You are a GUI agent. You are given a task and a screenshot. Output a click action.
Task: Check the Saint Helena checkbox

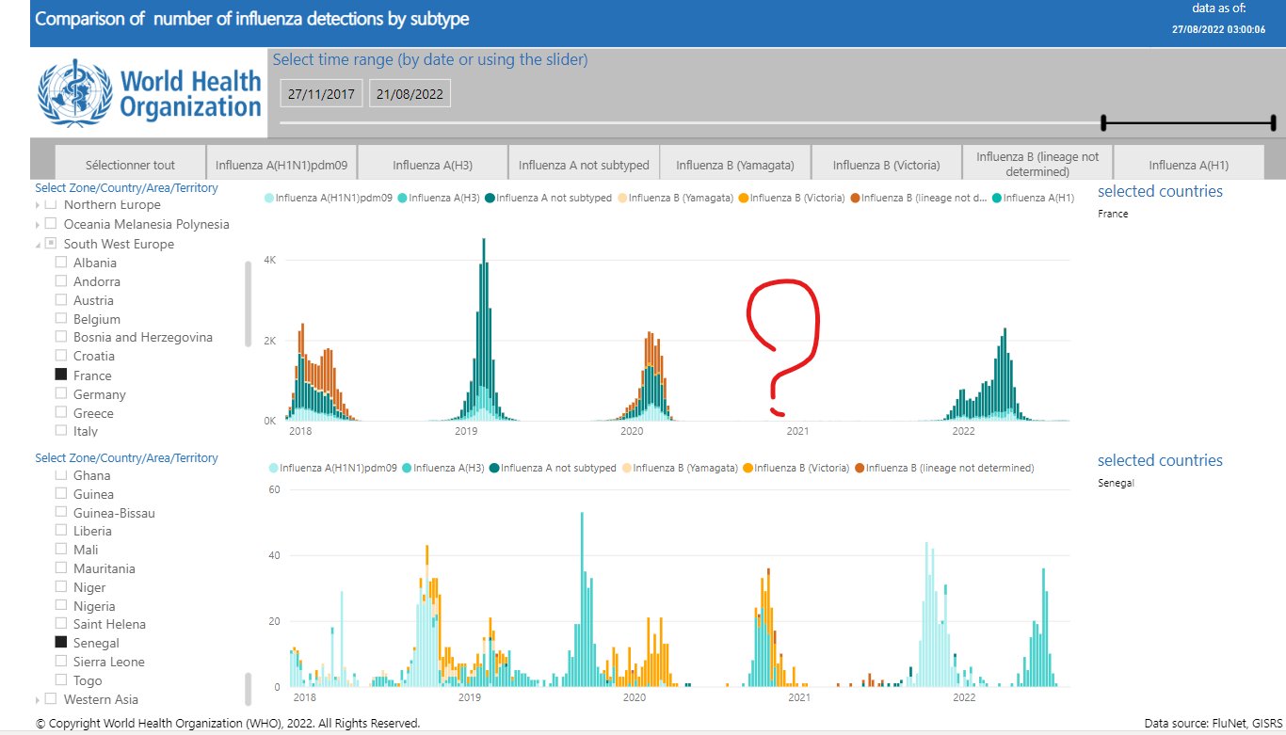tap(61, 624)
